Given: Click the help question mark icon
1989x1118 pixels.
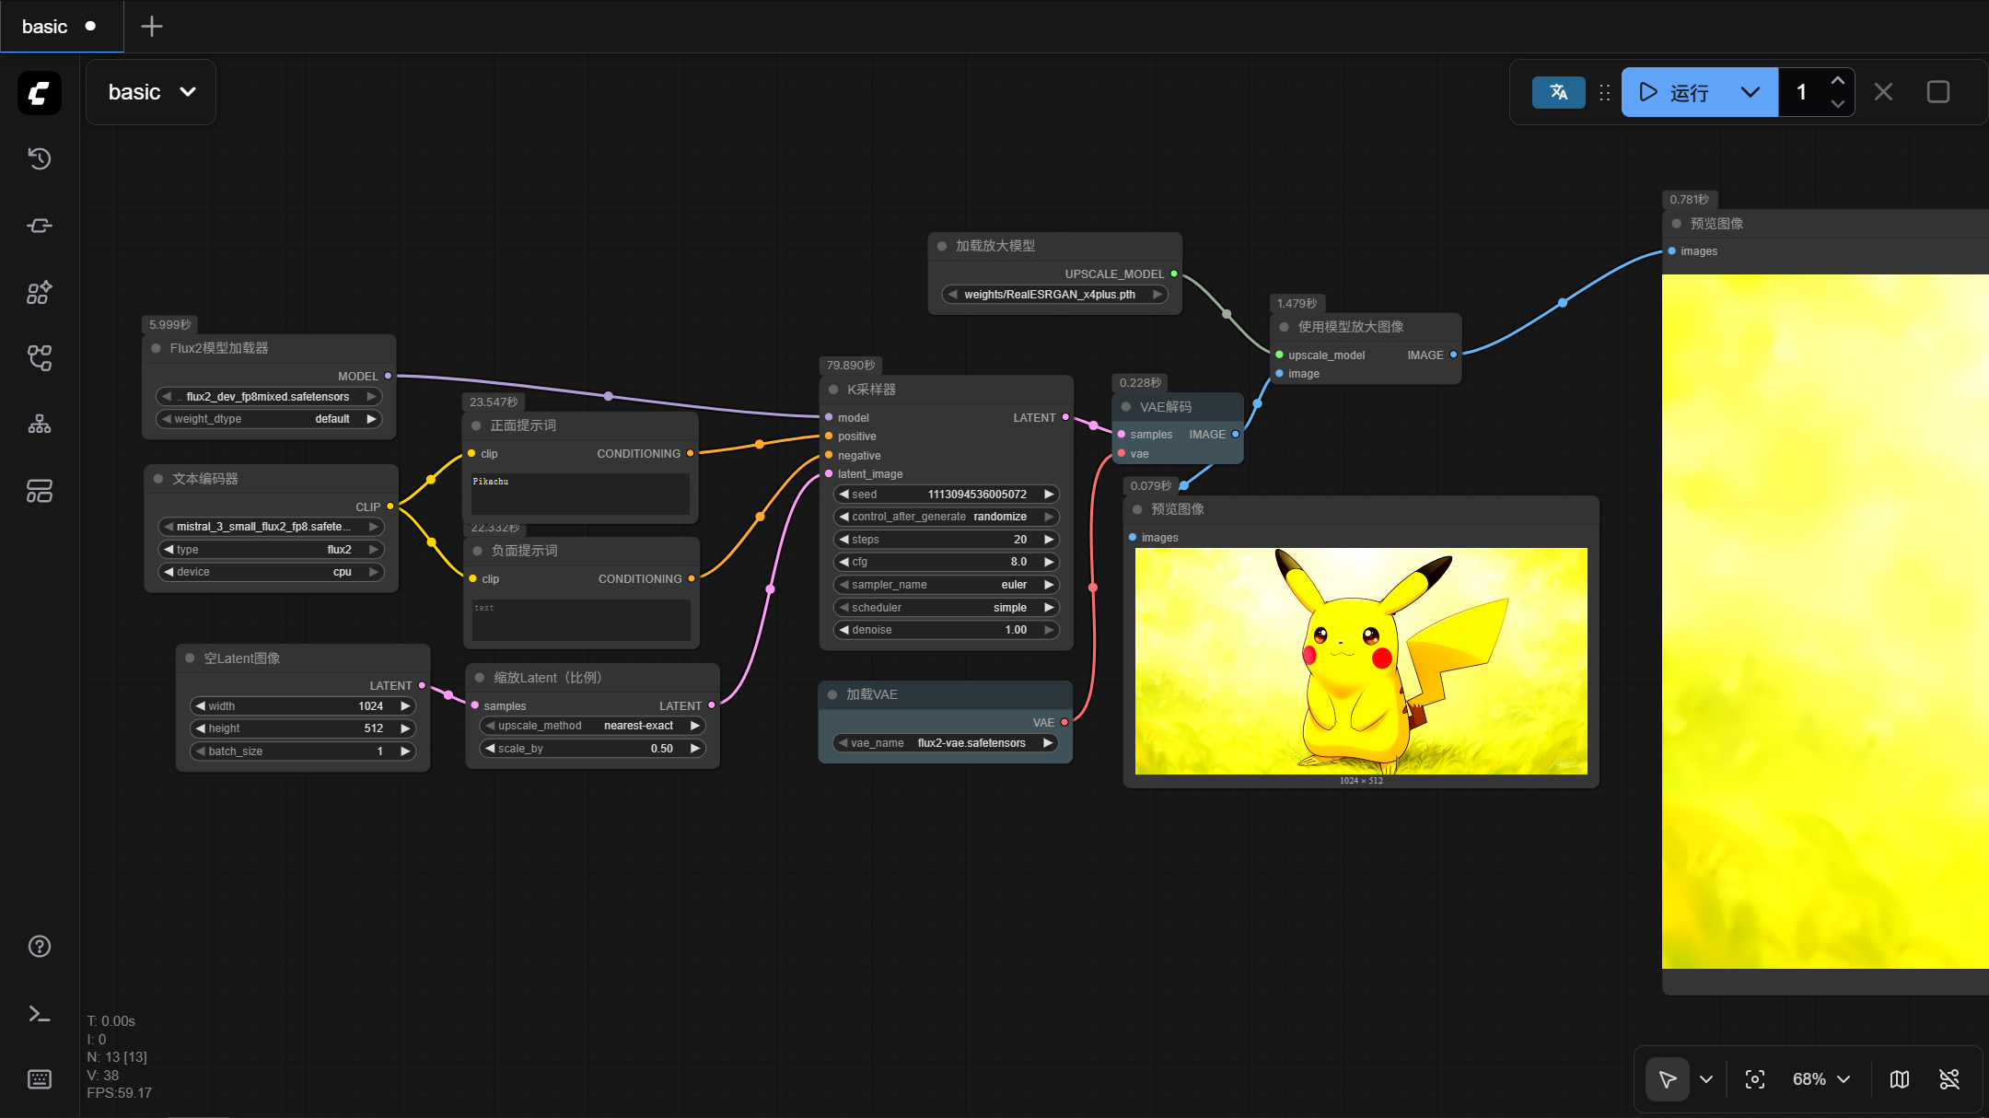Looking at the screenshot, I should coord(39,947).
